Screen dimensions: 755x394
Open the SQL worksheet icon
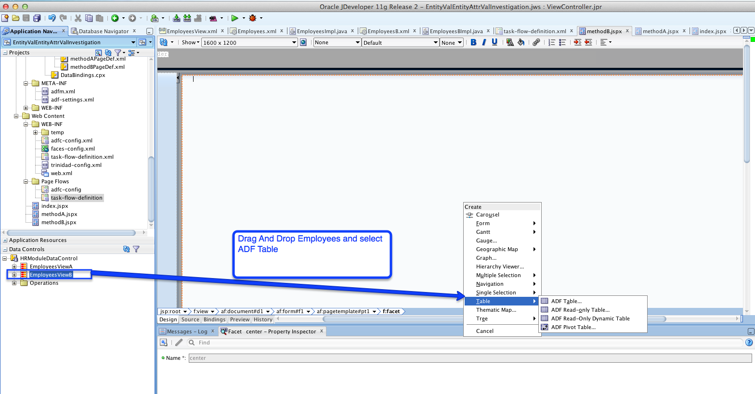coord(155,18)
